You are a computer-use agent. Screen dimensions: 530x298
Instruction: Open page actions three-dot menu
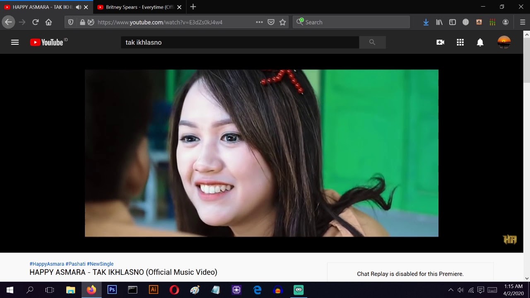pos(259,22)
